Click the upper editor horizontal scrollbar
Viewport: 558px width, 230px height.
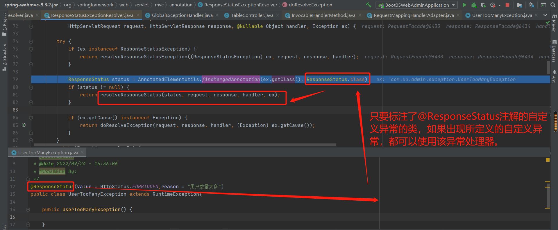coord(185,145)
